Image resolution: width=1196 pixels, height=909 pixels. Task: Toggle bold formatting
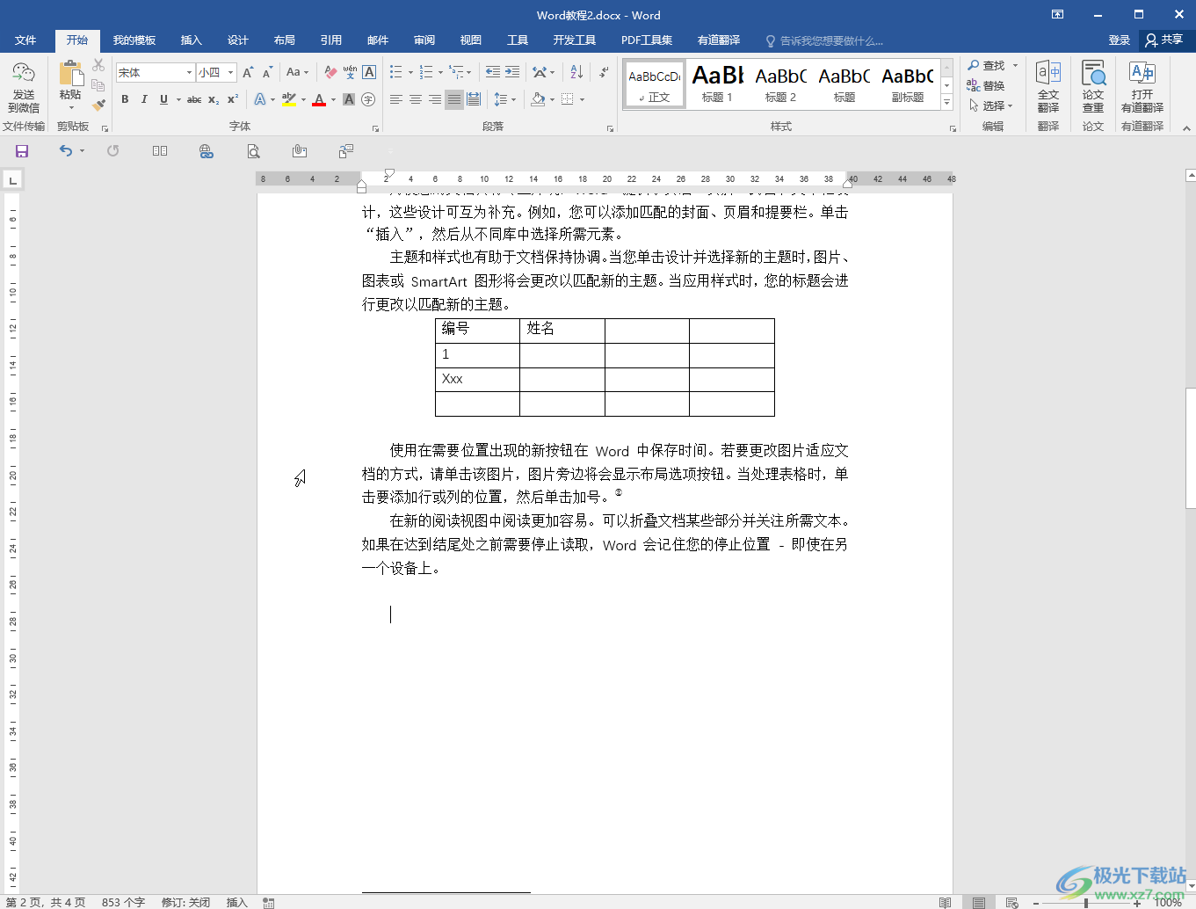125,99
